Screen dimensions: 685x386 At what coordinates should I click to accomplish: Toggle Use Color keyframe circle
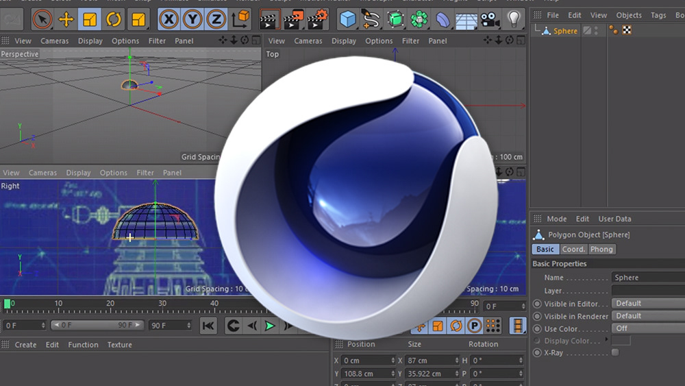click(x=537, y=328)
